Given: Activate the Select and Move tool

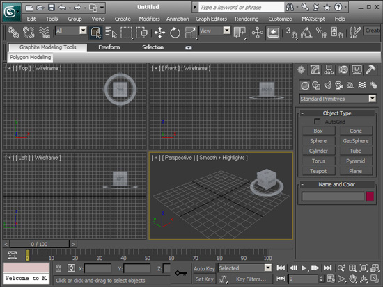Looking at the screenshot, I should pos(159,33).
